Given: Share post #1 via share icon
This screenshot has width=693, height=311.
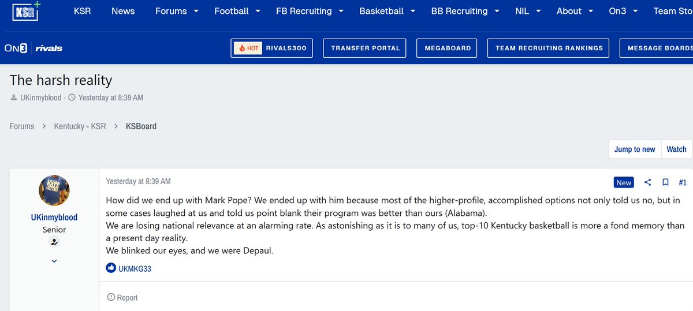Looking at the screenshot, I should coord(647,182).
